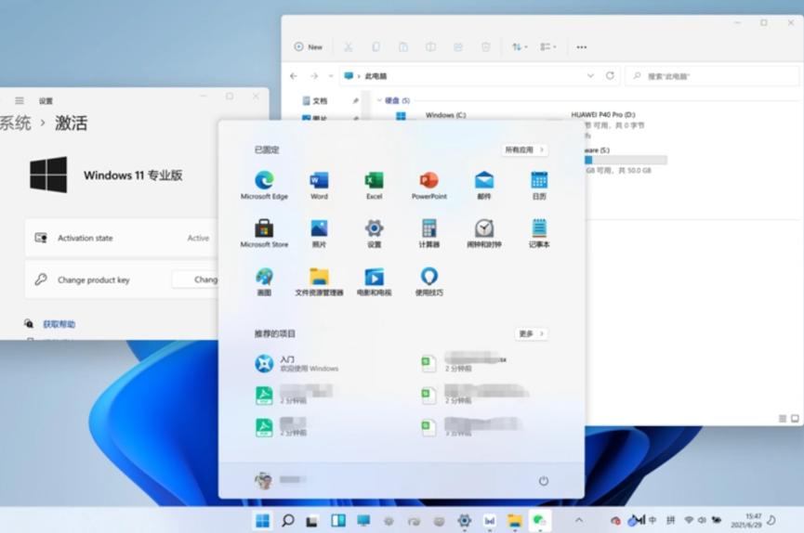
Task: Open the 使用技巧 Tips app
Action: click(x=429, y=281)
